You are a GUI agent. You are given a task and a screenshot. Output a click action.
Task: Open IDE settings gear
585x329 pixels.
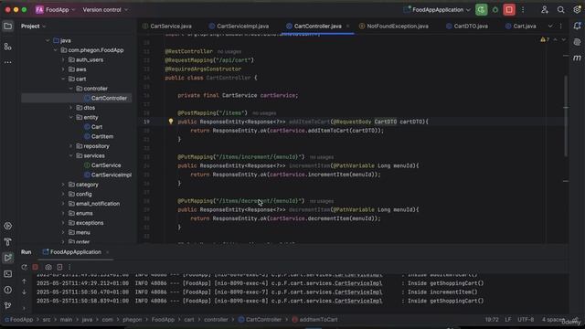[577, 10]
